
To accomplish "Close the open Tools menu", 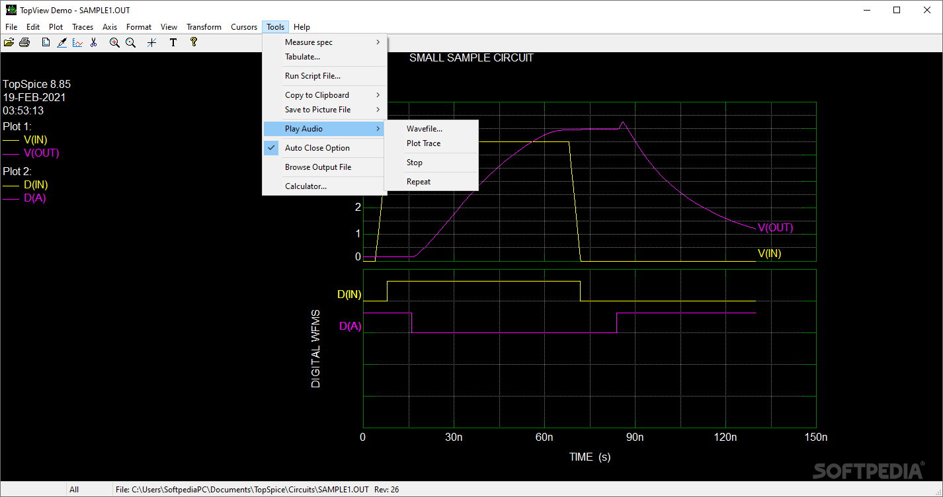I will tap(276, 27).
